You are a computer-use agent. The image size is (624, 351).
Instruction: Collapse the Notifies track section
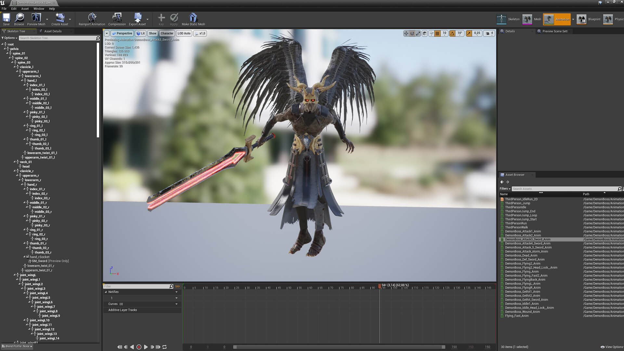pyautogui.click(x=106, y=292)
